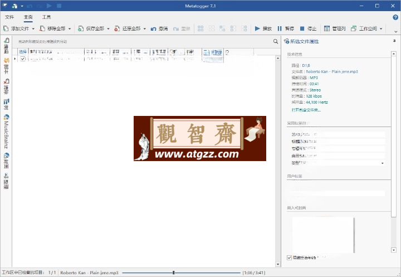The width and height of the screenshot is (401, 277).
Task: Click the 添加文件 add files button
Action: point(16,28)
